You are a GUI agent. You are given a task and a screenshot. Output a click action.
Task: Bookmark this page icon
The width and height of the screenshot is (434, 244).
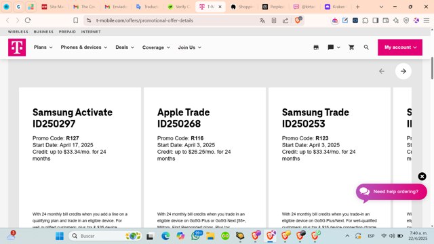pos(75,20)
